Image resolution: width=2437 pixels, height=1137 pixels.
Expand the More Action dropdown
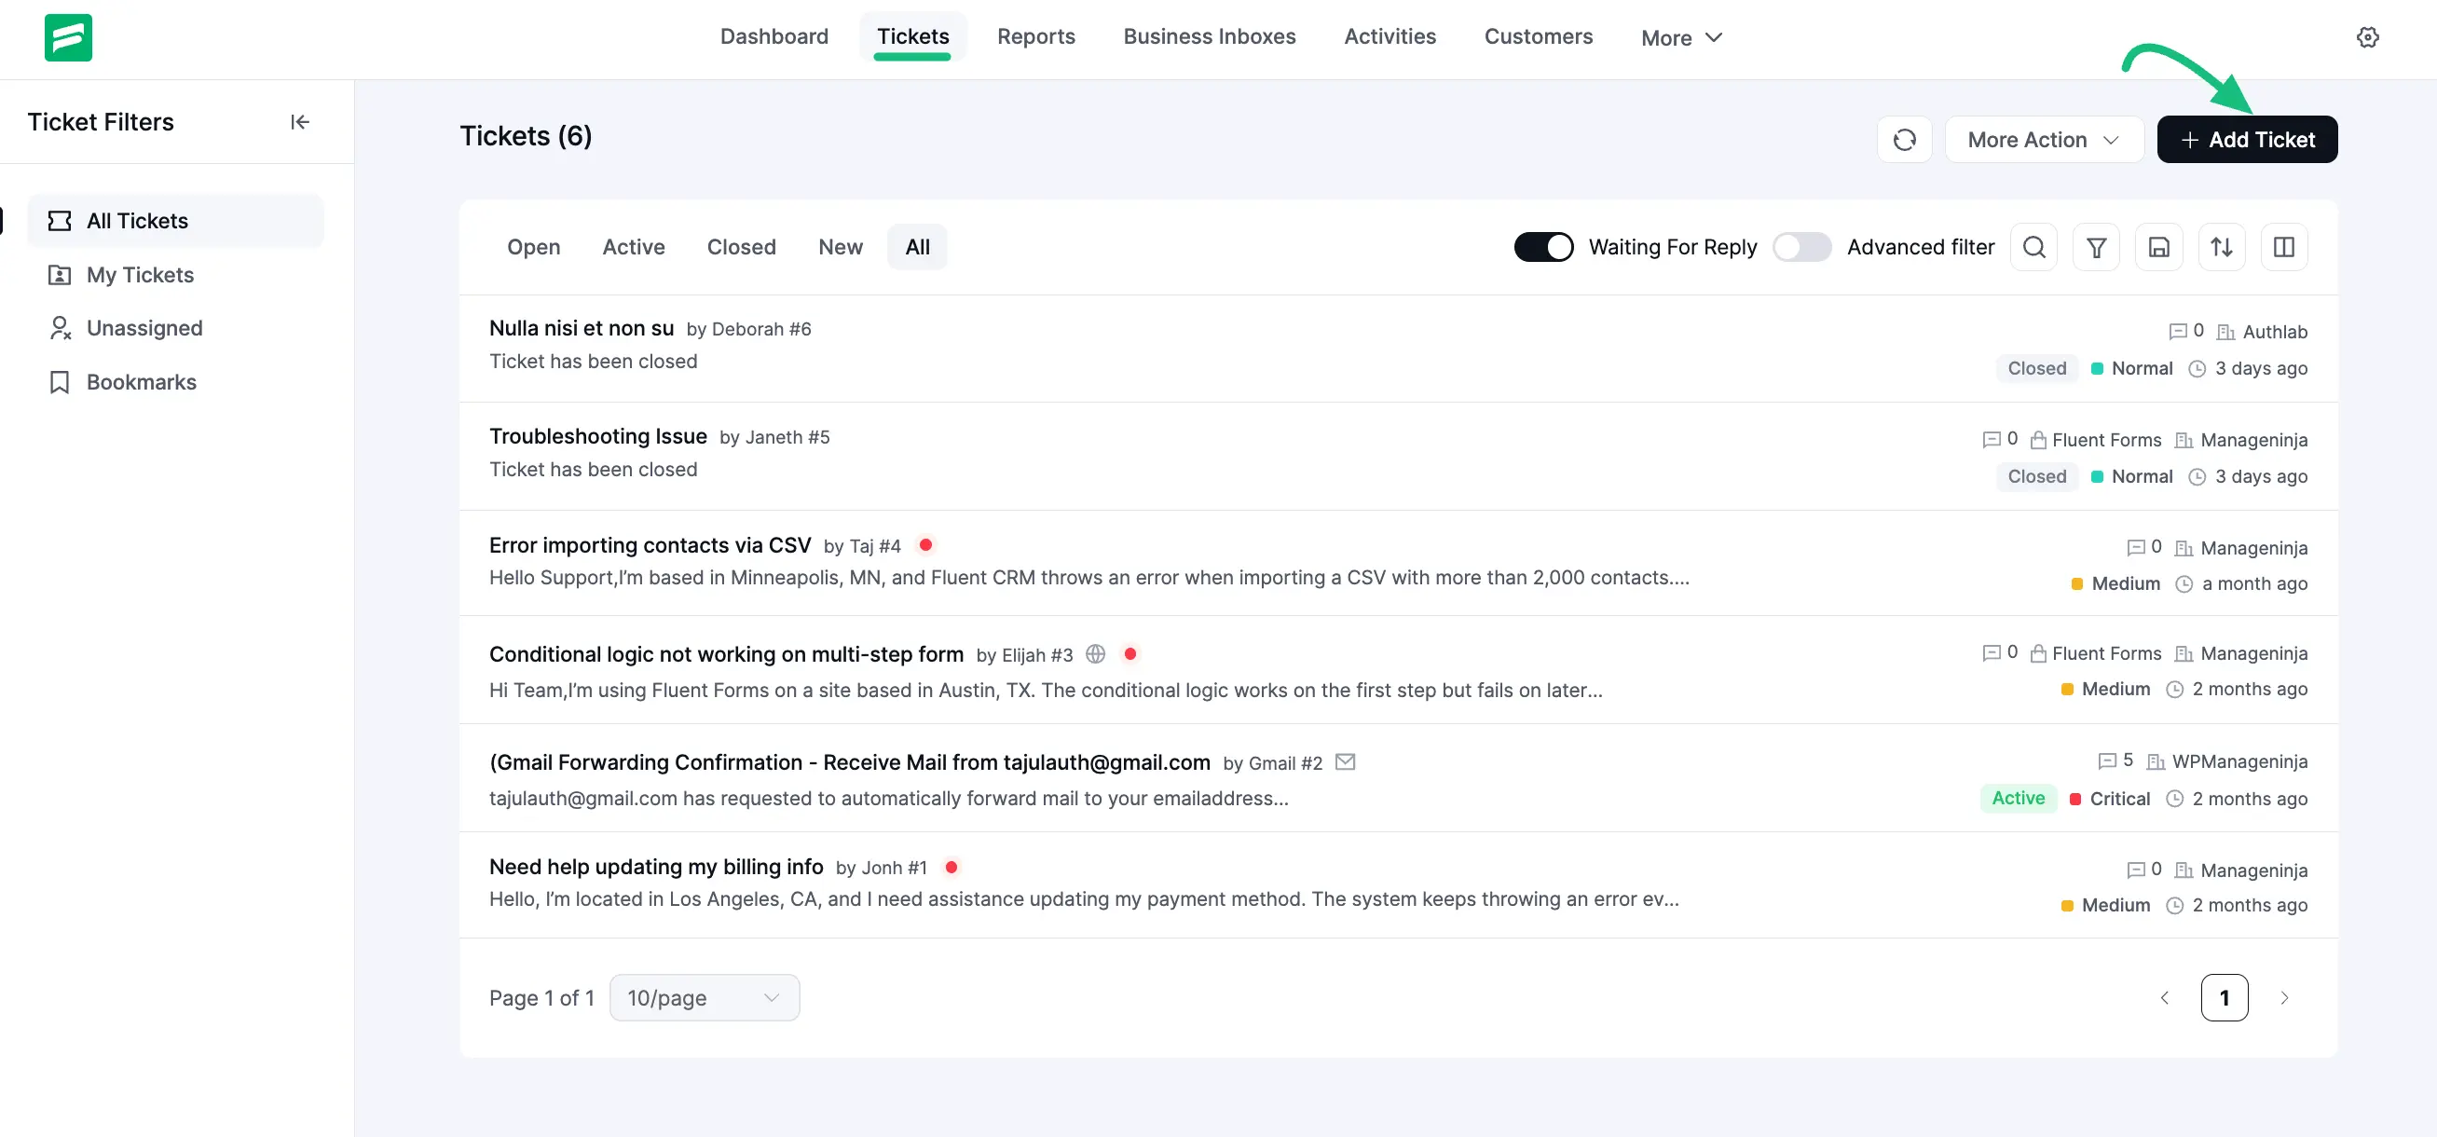click(x=2043, y=140)
